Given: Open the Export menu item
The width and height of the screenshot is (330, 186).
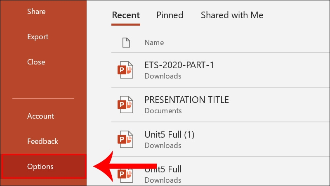Looking at the screenshot, I should tap(38, 37).
